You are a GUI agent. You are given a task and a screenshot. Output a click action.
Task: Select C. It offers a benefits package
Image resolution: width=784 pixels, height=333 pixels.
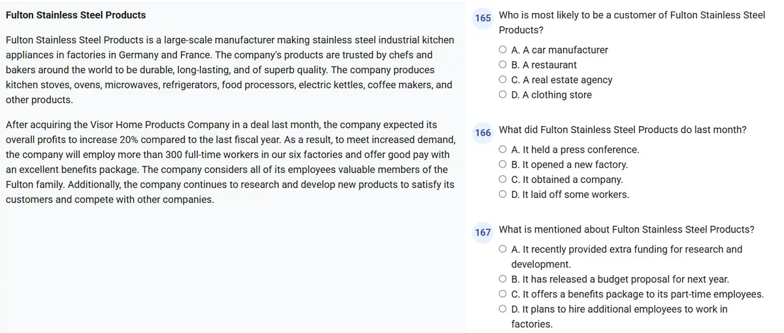point(502,294)
